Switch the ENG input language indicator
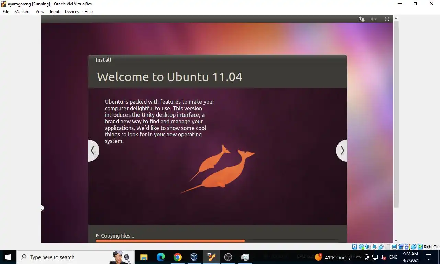 click(x=394, y=257)
